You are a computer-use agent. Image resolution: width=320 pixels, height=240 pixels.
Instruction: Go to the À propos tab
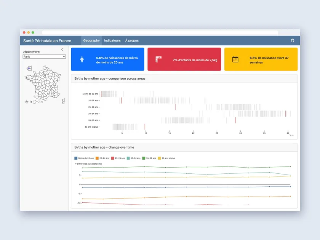132,40
